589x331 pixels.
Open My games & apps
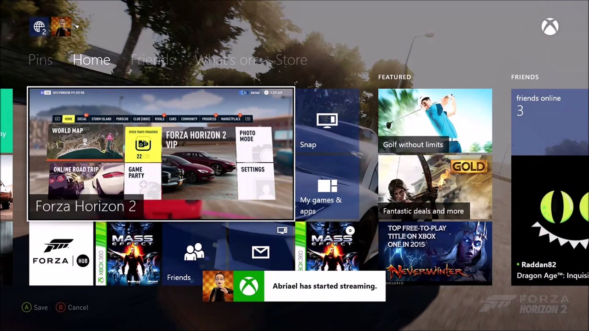click(x=327, y=187)
